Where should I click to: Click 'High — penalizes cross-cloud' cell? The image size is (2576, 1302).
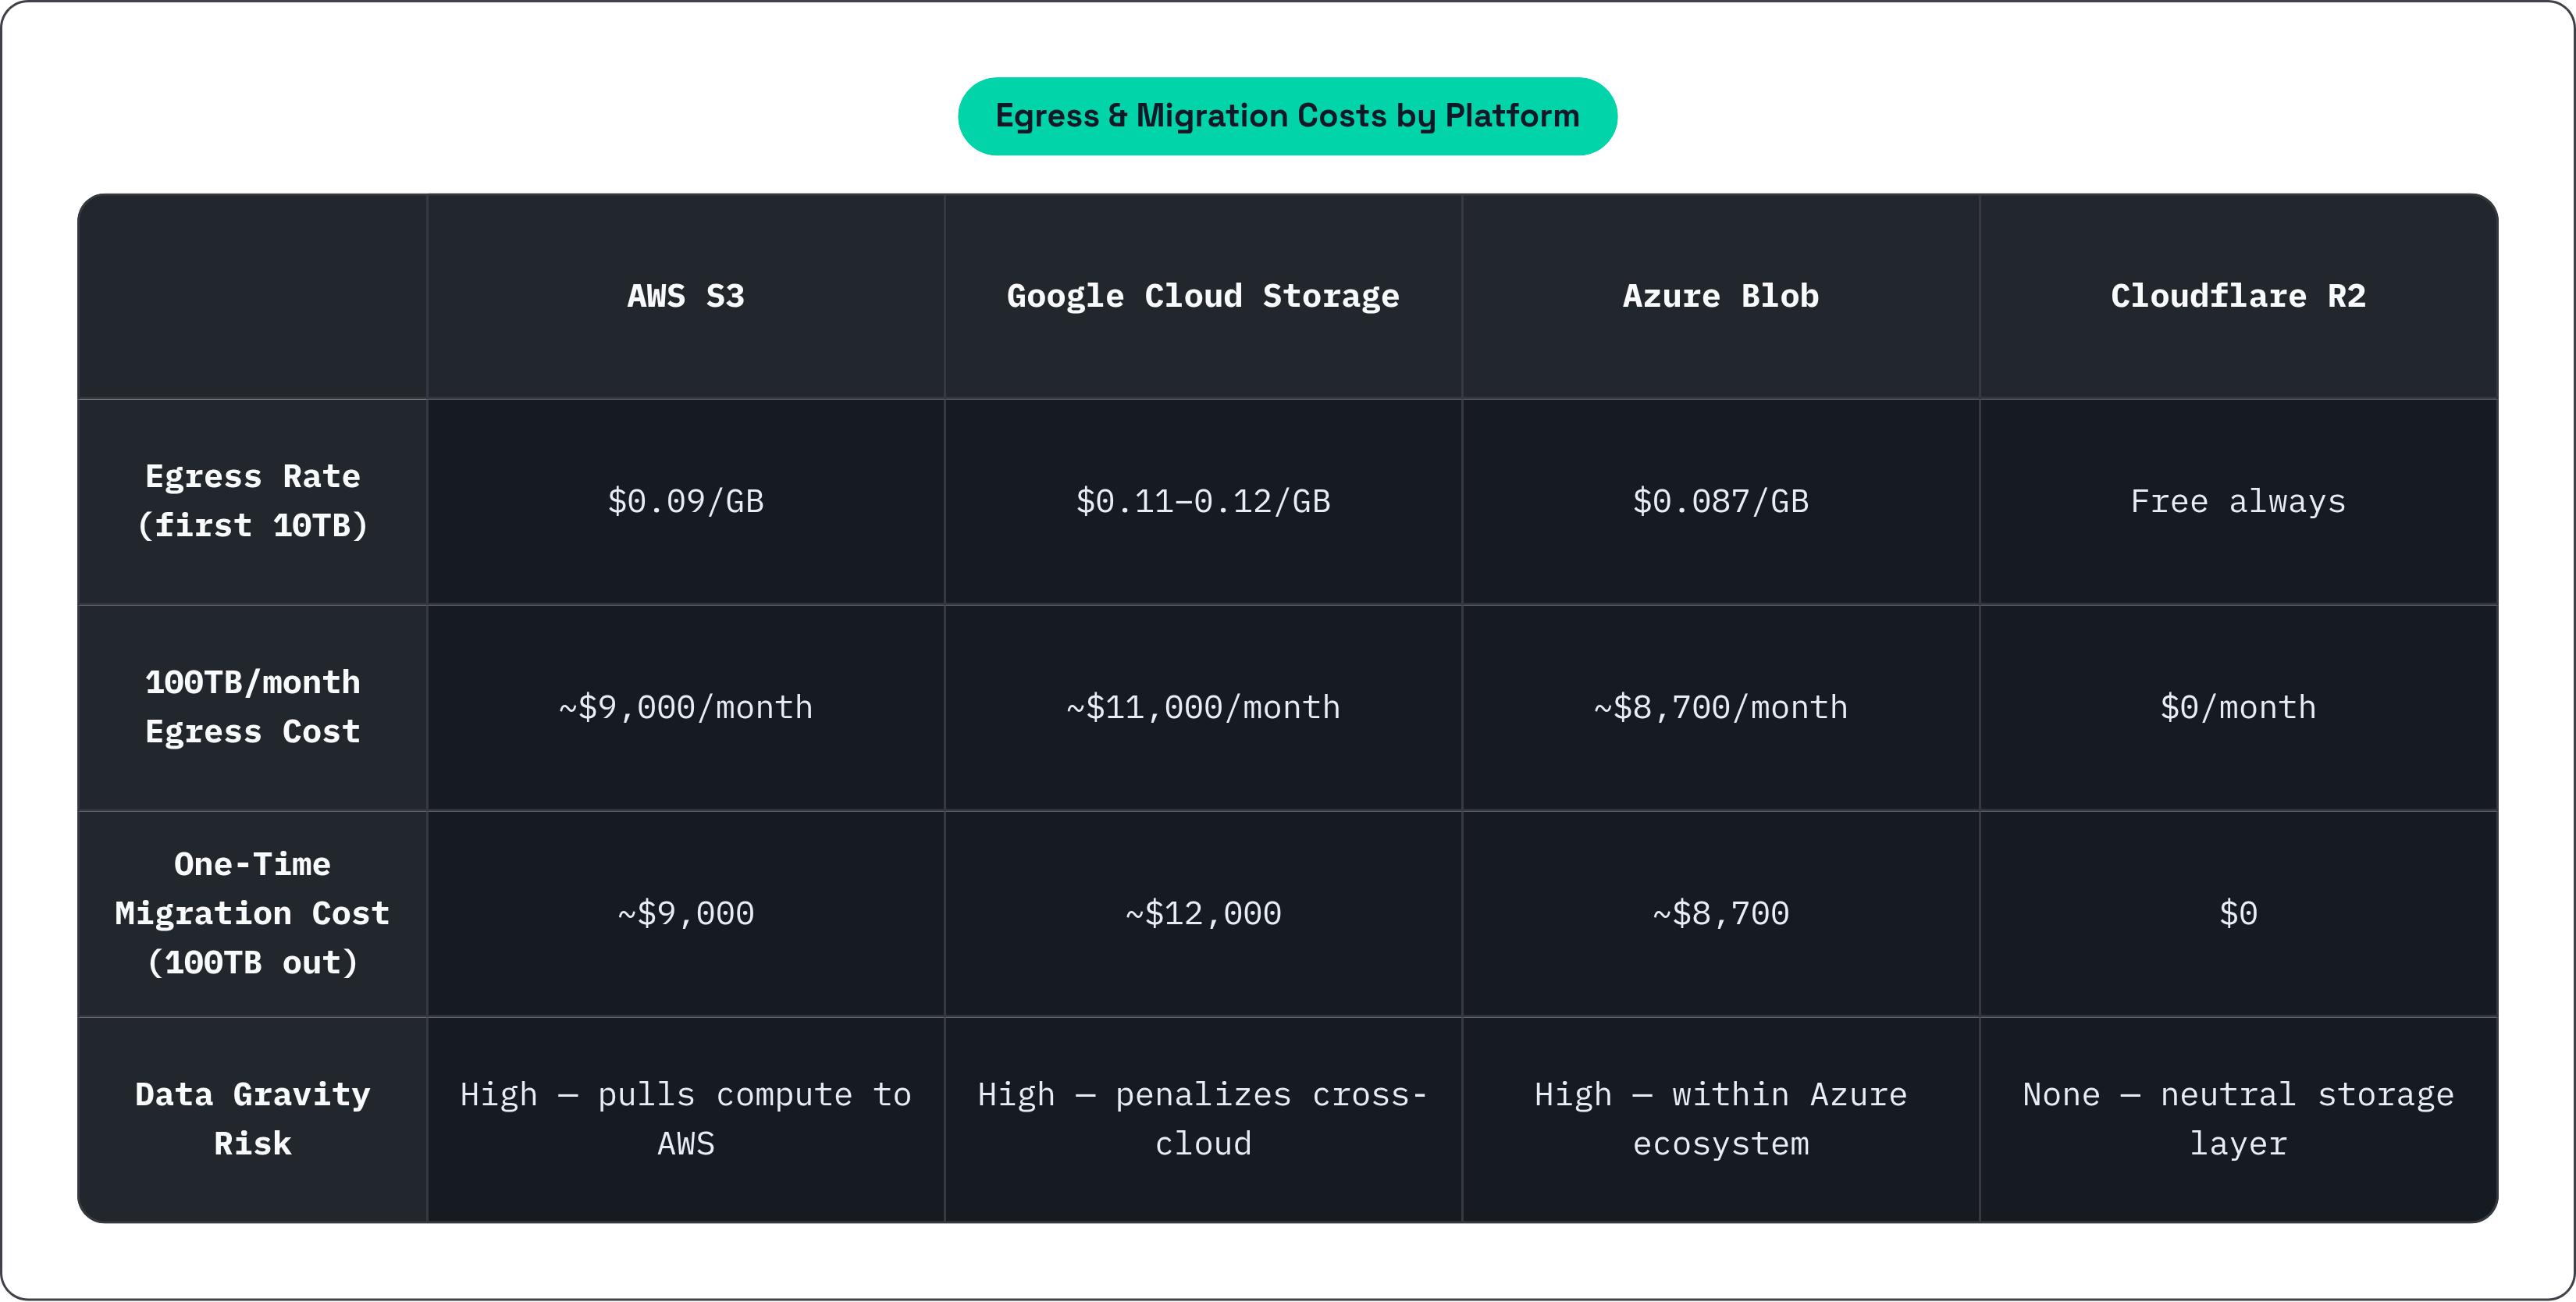pos(1203,1119)
